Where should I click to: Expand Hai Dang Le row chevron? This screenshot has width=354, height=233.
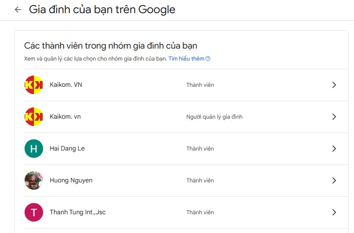(x=334, y=149)
